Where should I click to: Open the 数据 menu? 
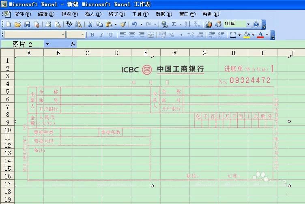pyautogui.click(x=164, y=14)
